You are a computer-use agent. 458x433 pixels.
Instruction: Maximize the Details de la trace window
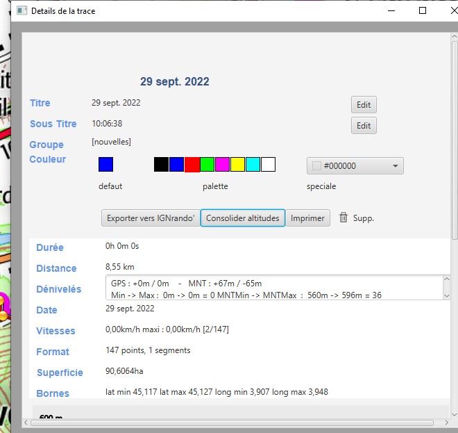[x=423, y=11]
